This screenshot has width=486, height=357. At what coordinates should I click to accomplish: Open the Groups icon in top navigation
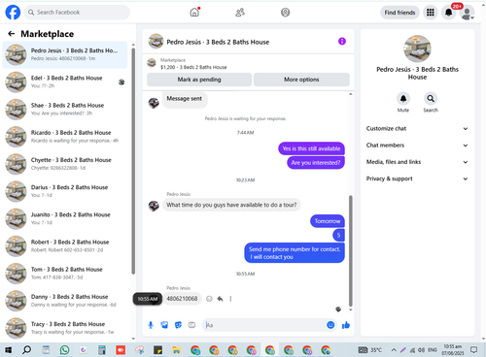click(285, 13)
